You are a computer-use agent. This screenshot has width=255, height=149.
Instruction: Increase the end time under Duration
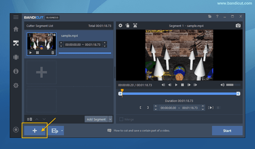point(203,106)
